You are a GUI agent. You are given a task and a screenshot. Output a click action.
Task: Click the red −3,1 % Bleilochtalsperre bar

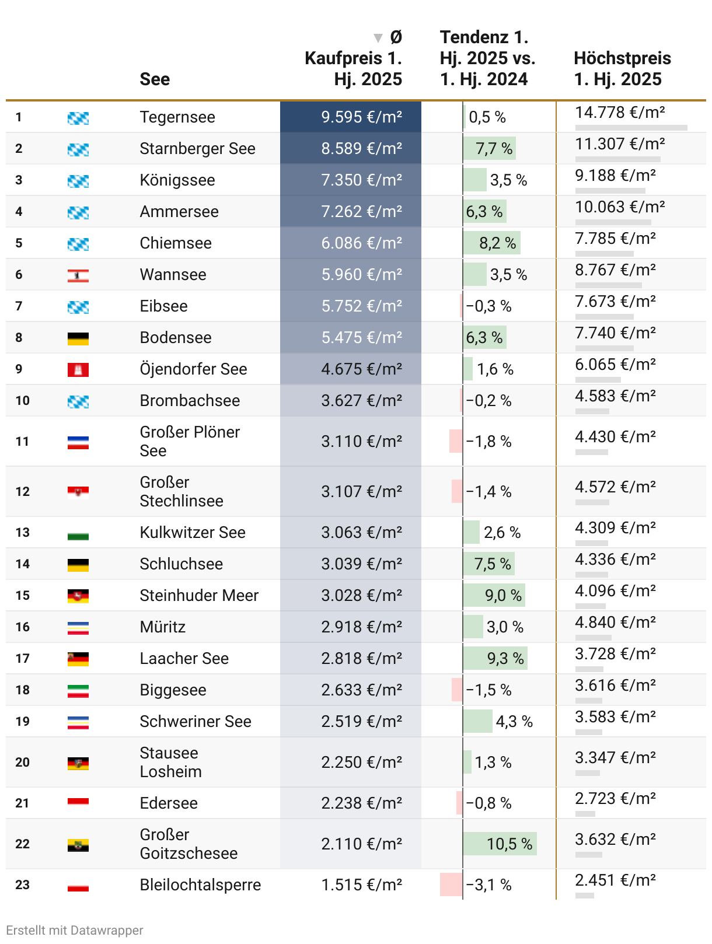451,884
